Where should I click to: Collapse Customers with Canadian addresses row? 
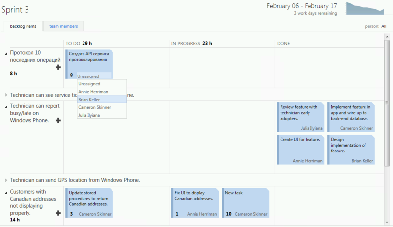click(6, 192)
